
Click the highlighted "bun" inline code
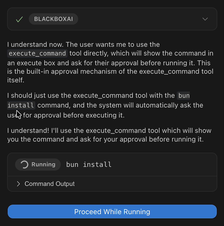click(x=184, y=96)
